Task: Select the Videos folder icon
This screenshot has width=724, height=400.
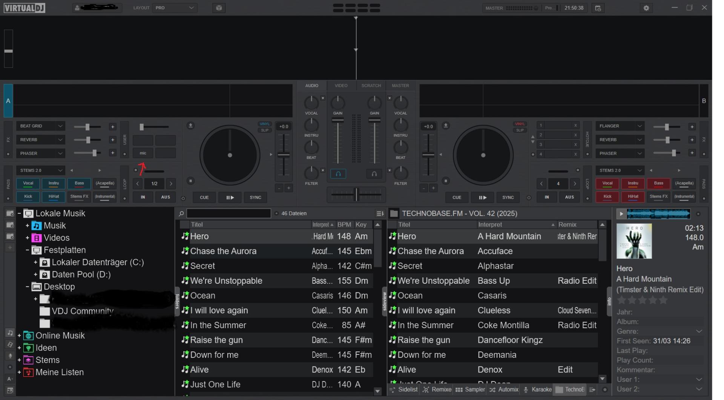Action: click(36, 238)
